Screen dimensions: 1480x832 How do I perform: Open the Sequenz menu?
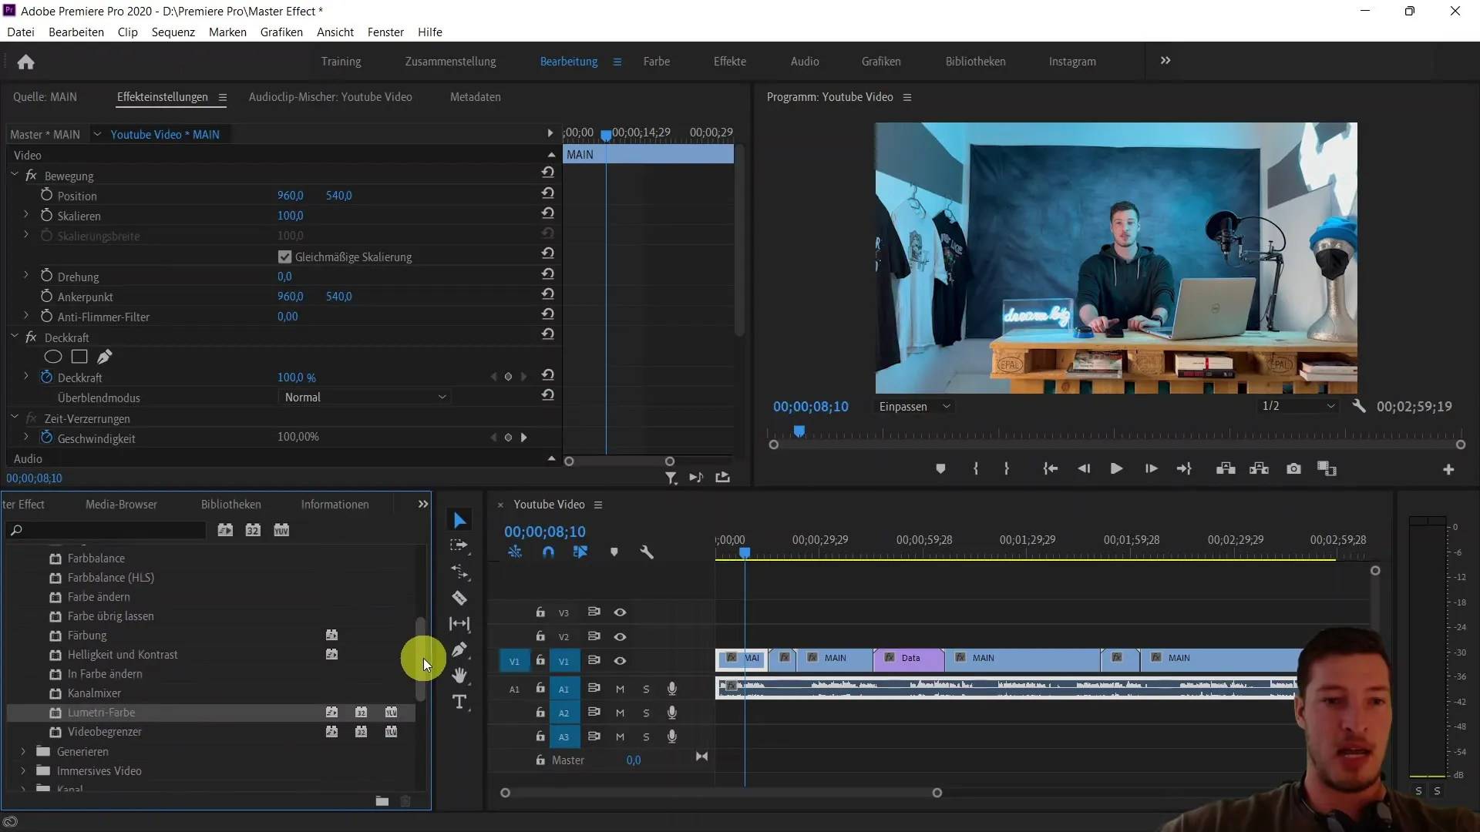coord(173,32)
